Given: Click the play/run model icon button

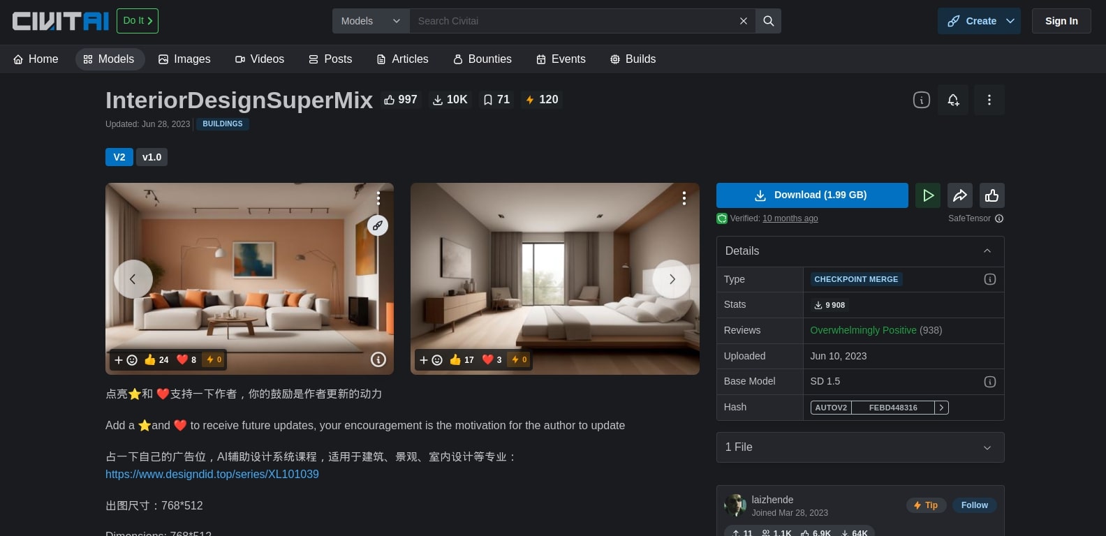Looking at the screenshot, I should tap(928, 195).
